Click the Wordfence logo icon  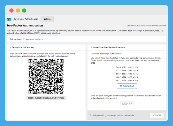click(9, 19)
